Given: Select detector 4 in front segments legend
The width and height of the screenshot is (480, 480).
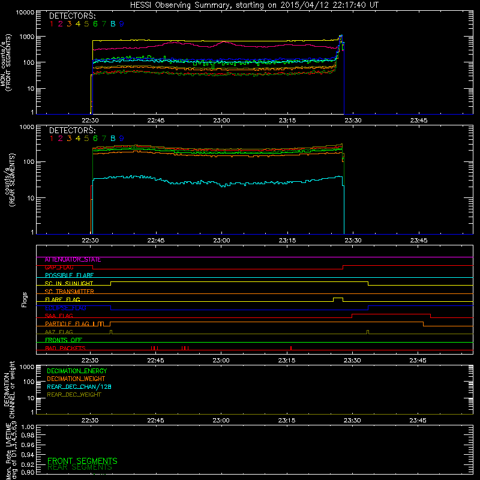Looking at the screenshot, I should coord(78,24).
